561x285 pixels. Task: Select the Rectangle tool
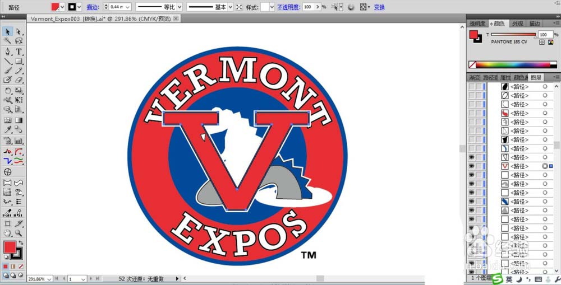pos(19,62)
